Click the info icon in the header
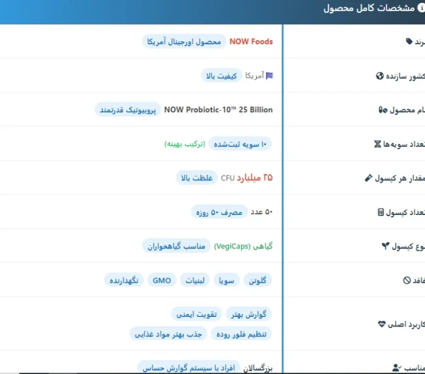 point(421,8)
